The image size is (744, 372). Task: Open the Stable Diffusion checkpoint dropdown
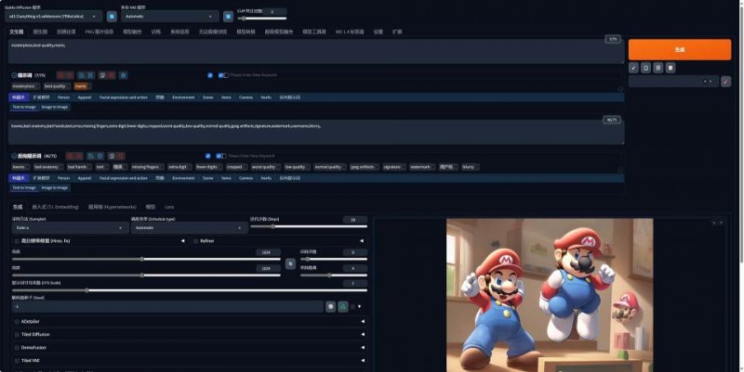(x=56, y=17)
